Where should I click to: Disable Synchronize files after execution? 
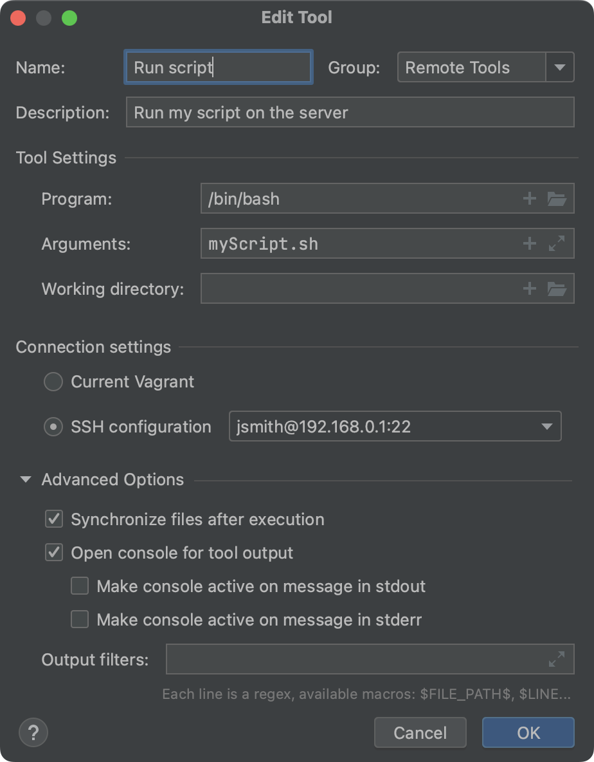(54, 519)
